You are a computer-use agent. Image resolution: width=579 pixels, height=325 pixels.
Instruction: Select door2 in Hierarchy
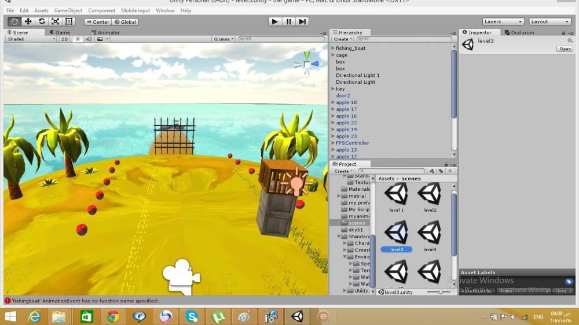pyautogui.click(x=343, y=95)
